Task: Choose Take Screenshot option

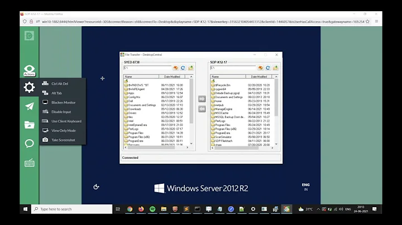Action: tap(63, 140)
